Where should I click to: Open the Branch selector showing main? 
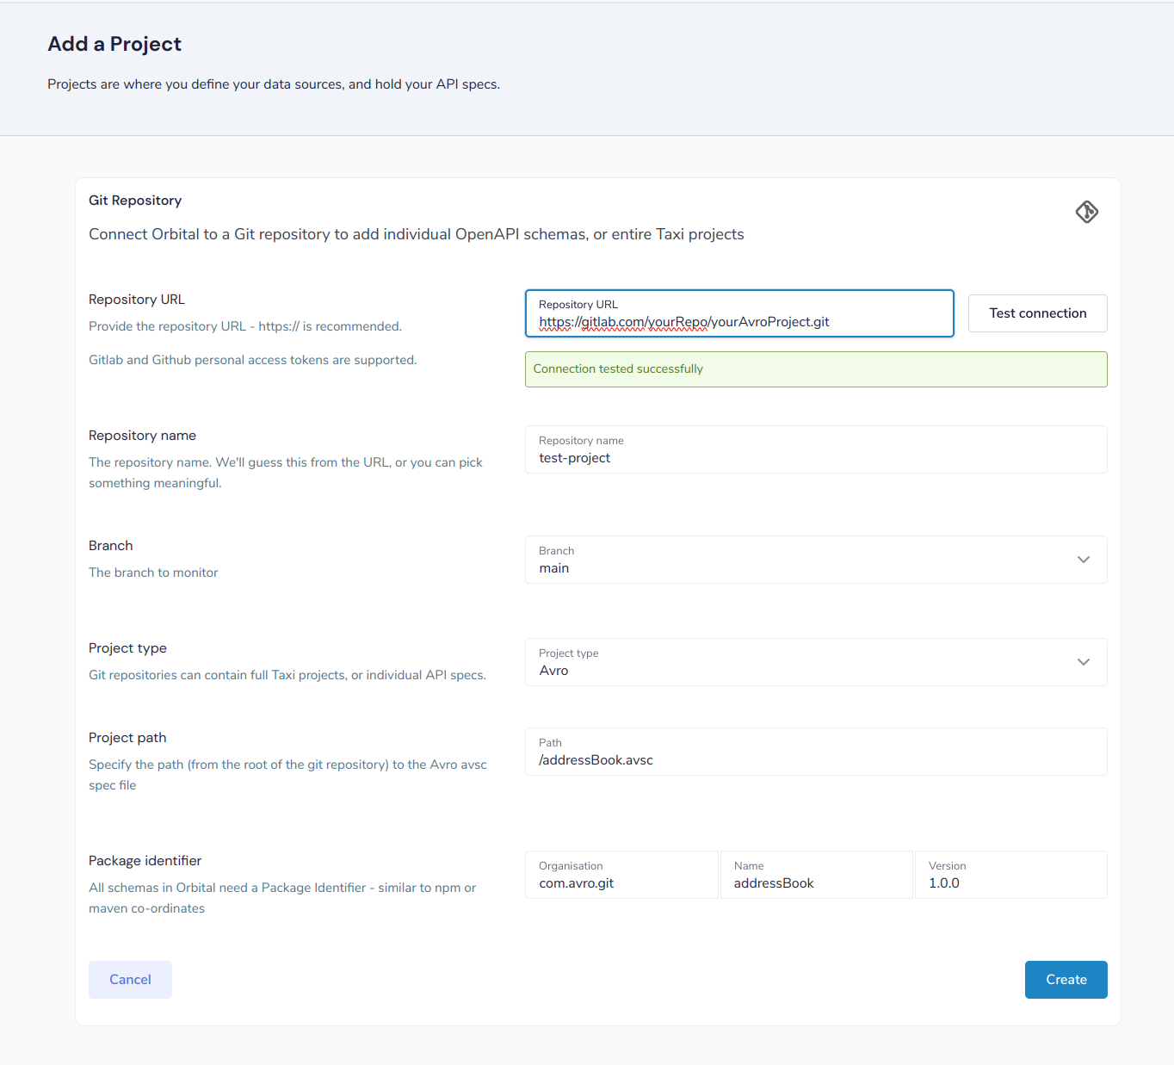816,560
